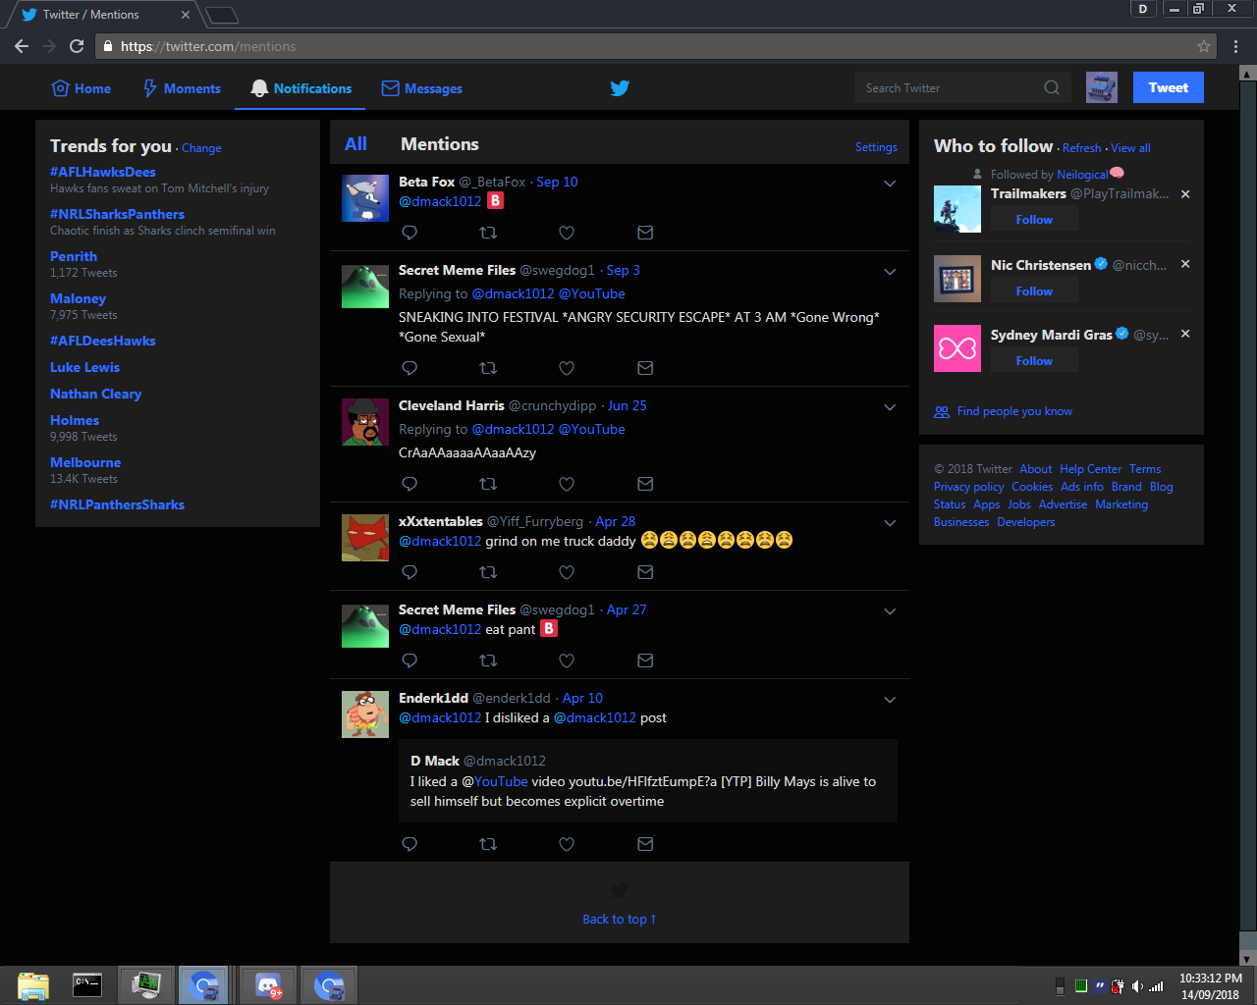Retweet the 'eat pant' tweet from Apr 27
The height and width of the screenshot is (1005, 1257).
pos(488,661)
